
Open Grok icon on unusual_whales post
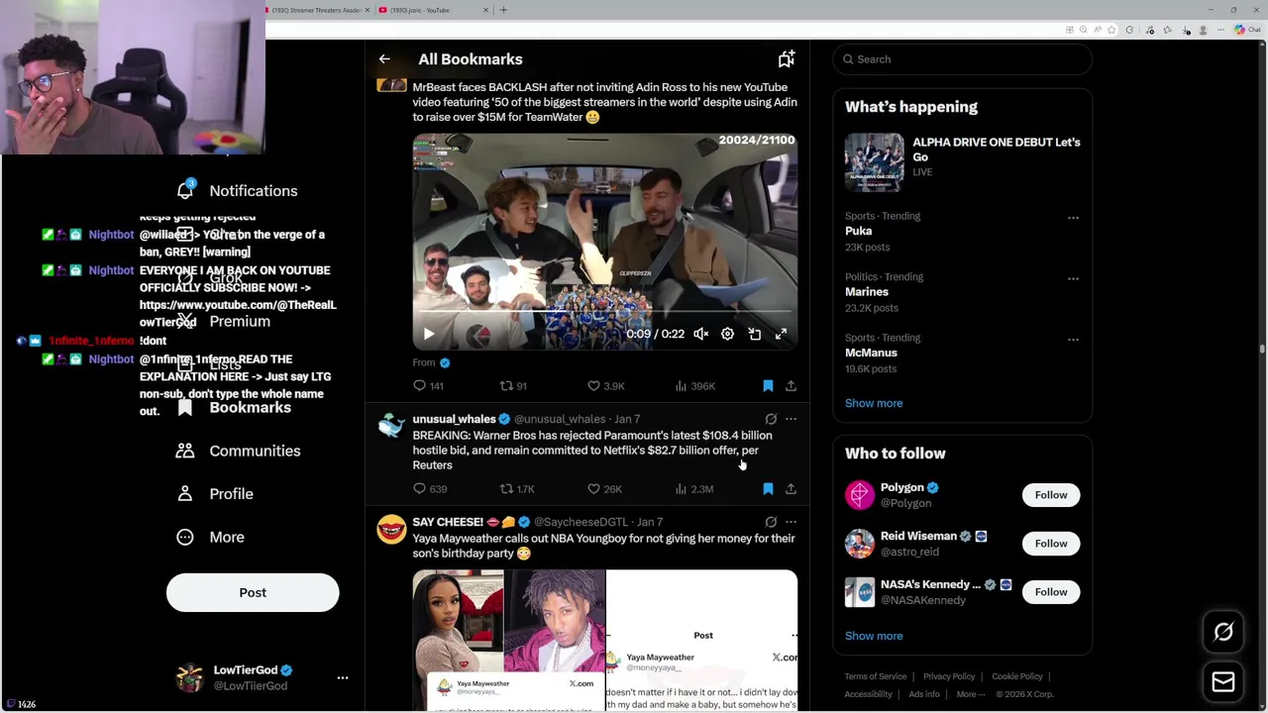[771, 419]
